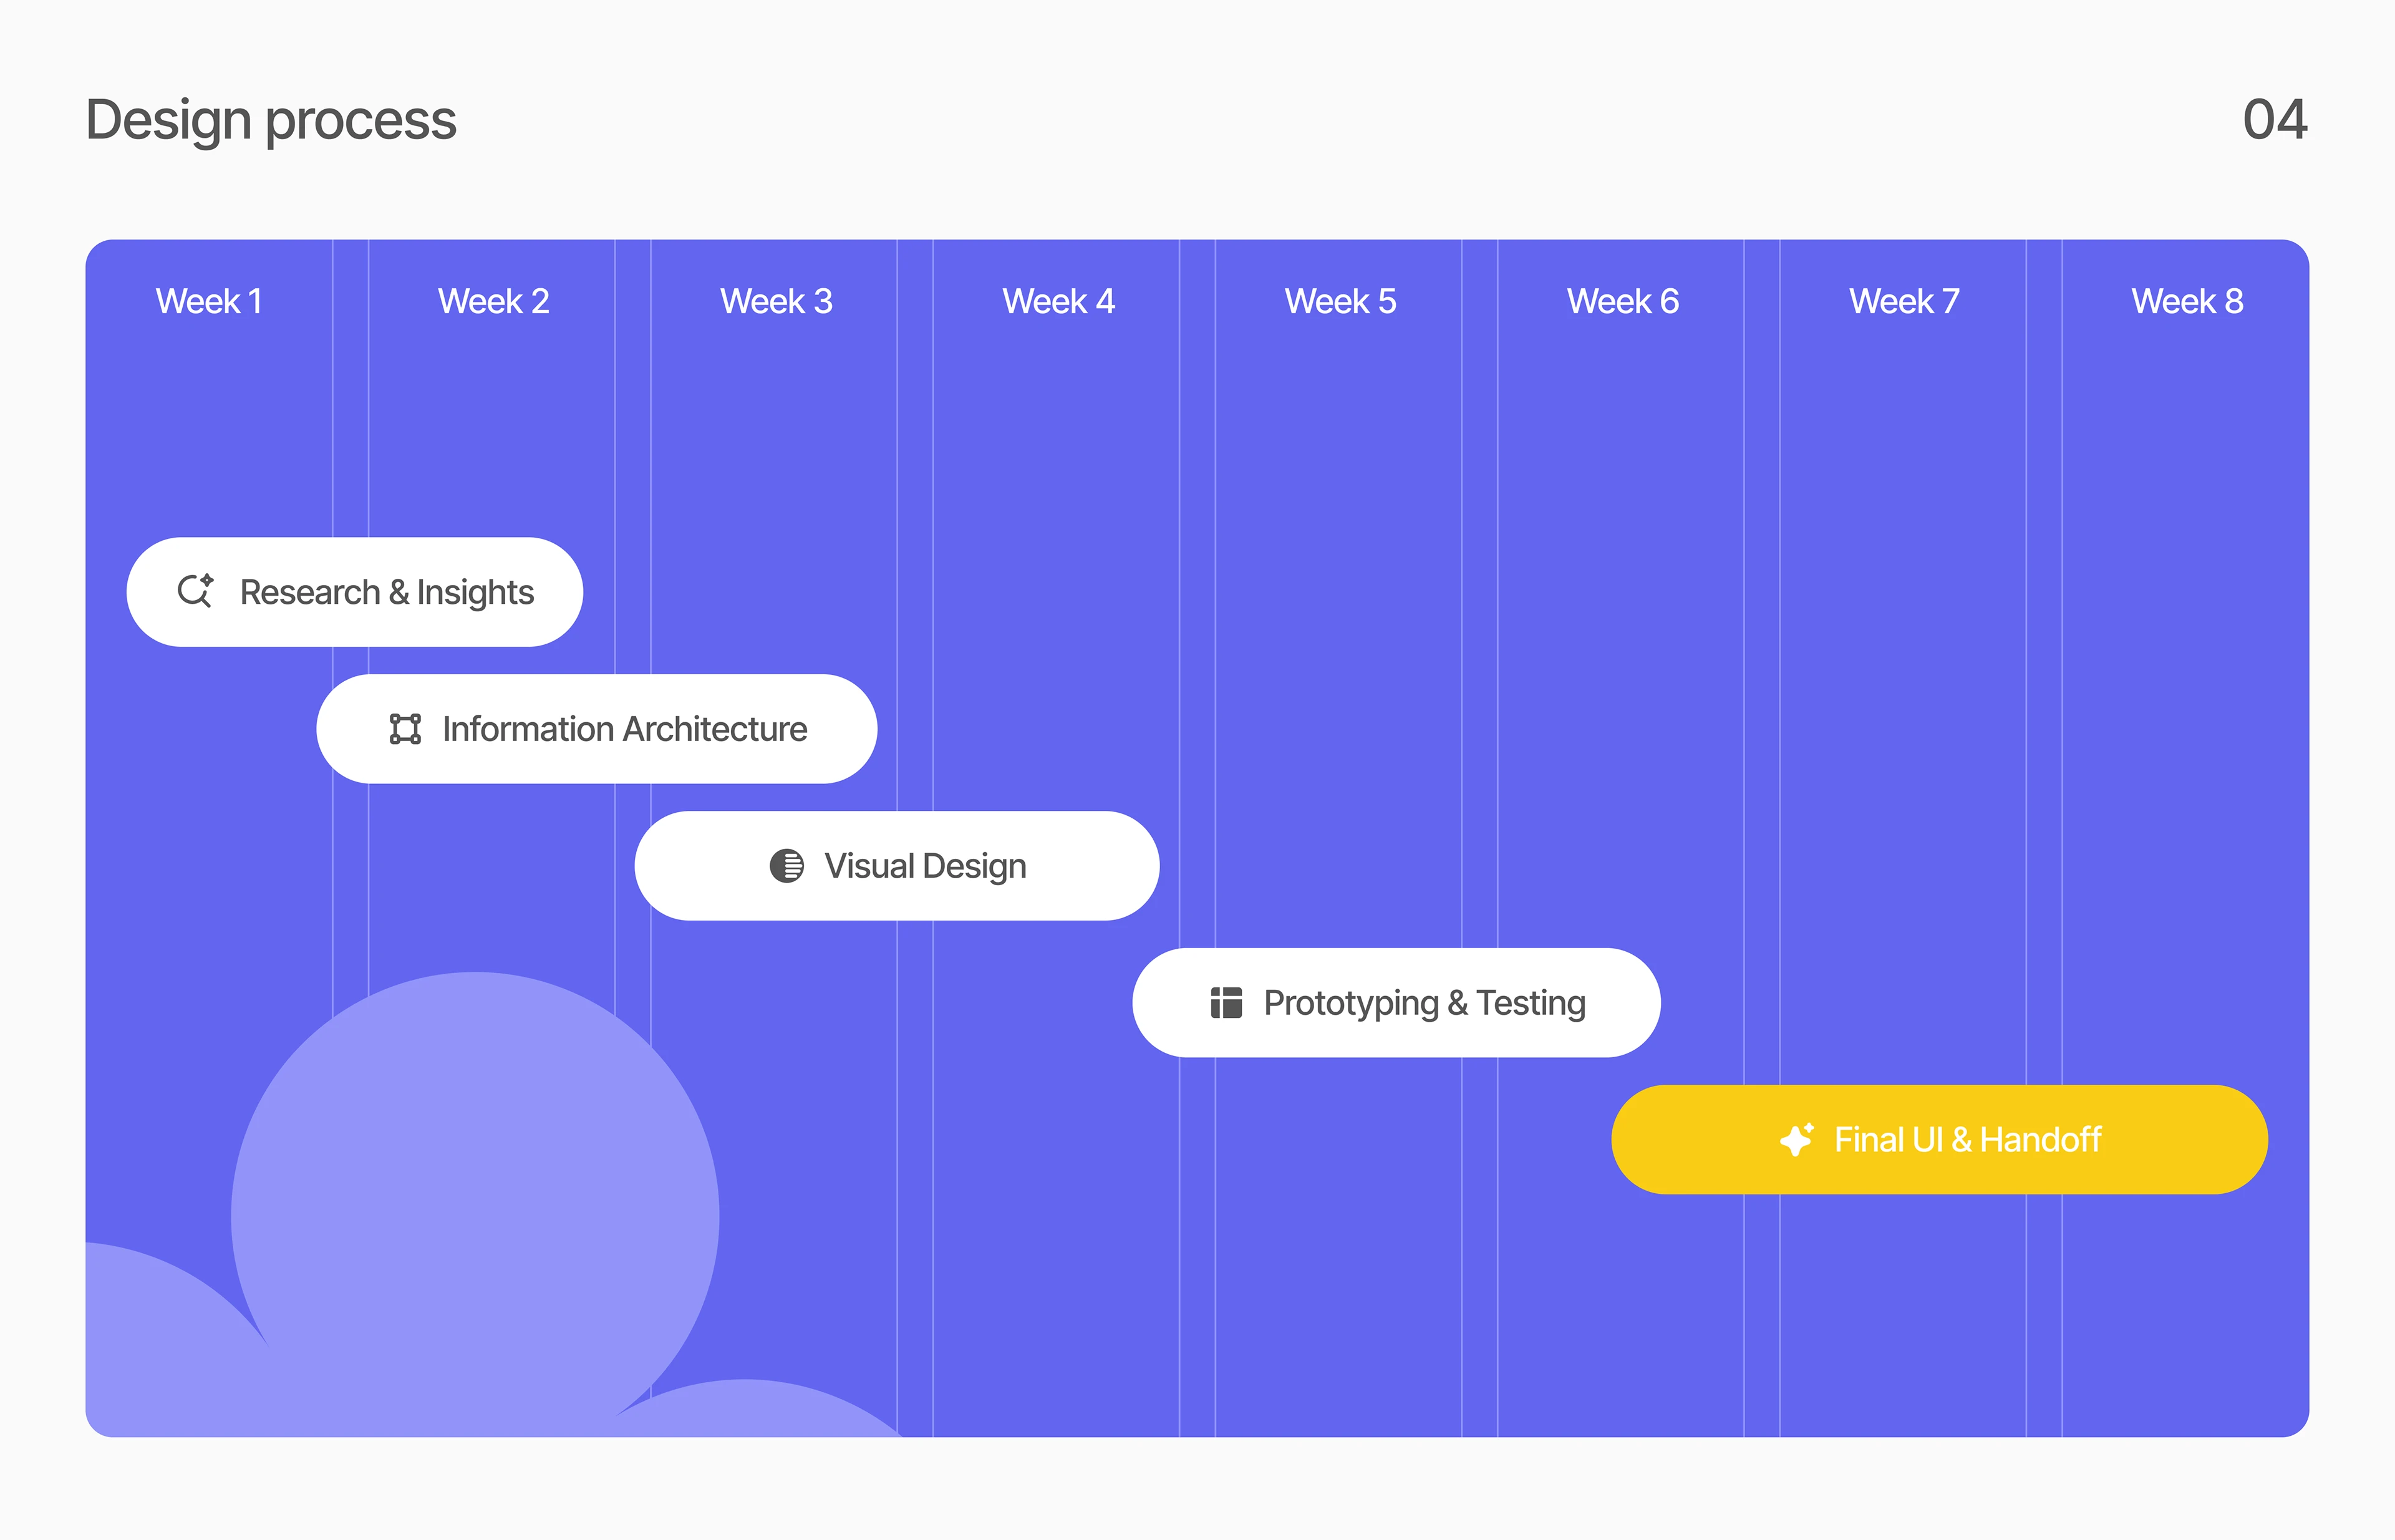The image size is (2395, 1540).
Task: Click the magnifier sparkle Research icon
Action: pyautogui.click(x=195, y=591)
